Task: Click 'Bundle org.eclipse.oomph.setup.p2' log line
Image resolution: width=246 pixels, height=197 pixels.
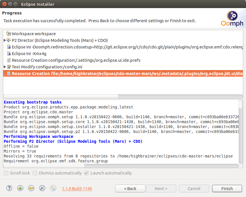Action: tap(121, 132)
